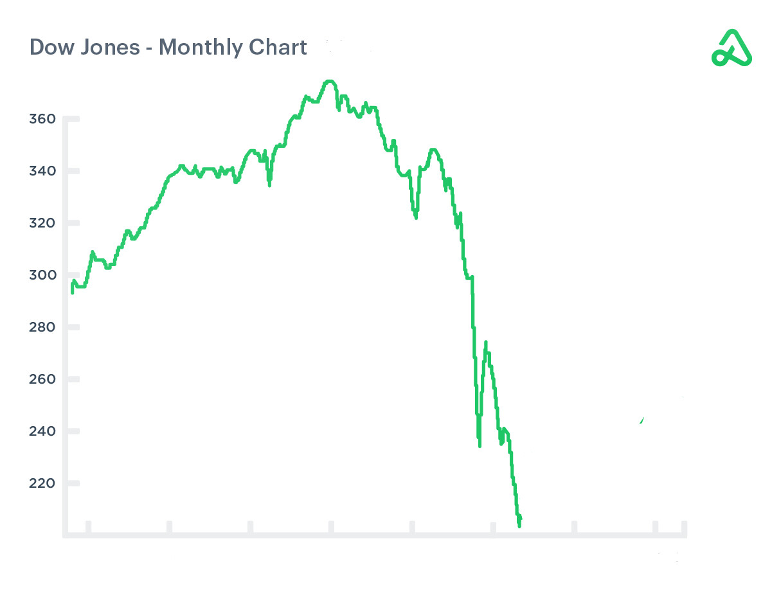Click the gray tick mark beside the 360 label
Image resolution: width=781 pixels, height=590 pixels.
(x=71, y=119)
